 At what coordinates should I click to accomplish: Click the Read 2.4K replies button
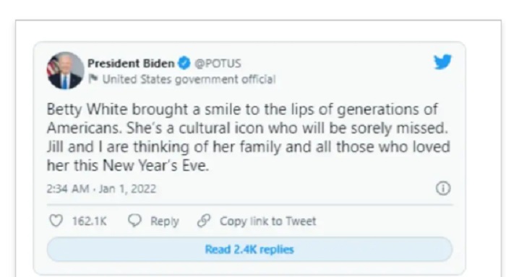pyautogui.click(x=249, y=250)
